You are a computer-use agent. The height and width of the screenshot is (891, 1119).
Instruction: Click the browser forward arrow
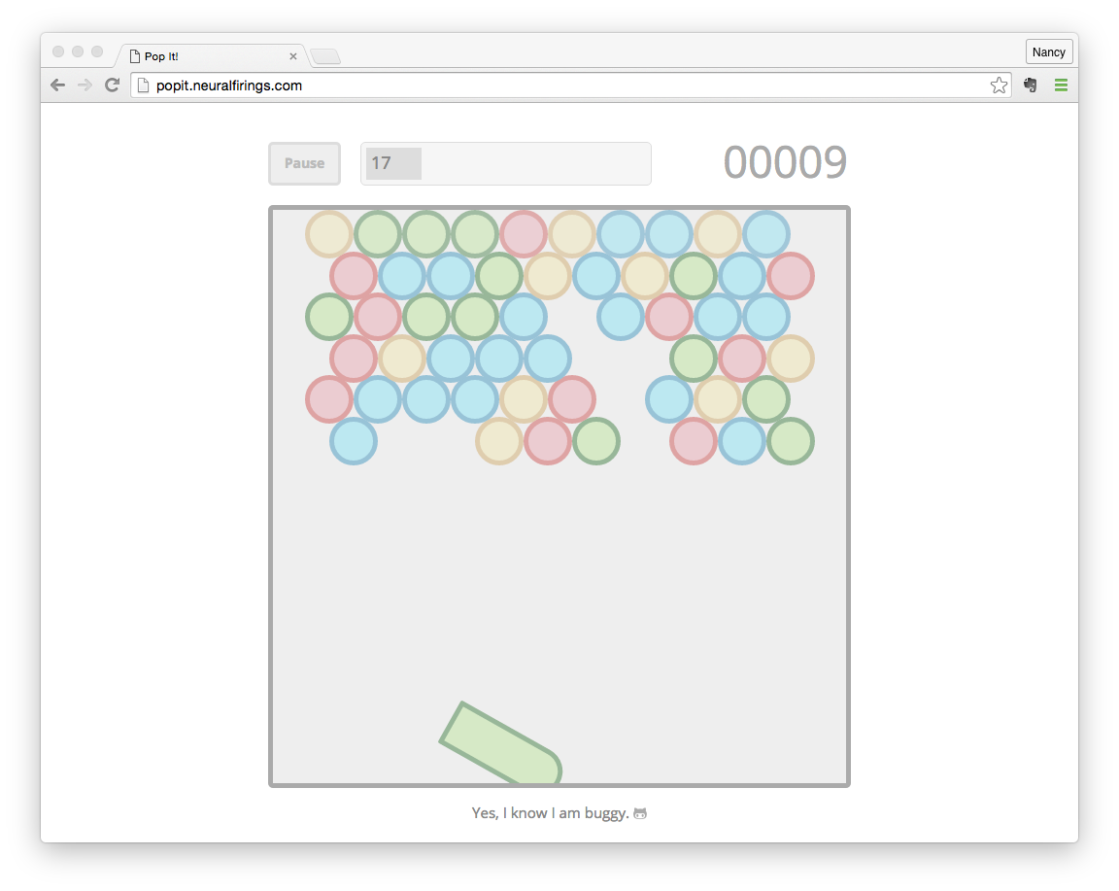[x=85, y=86]
